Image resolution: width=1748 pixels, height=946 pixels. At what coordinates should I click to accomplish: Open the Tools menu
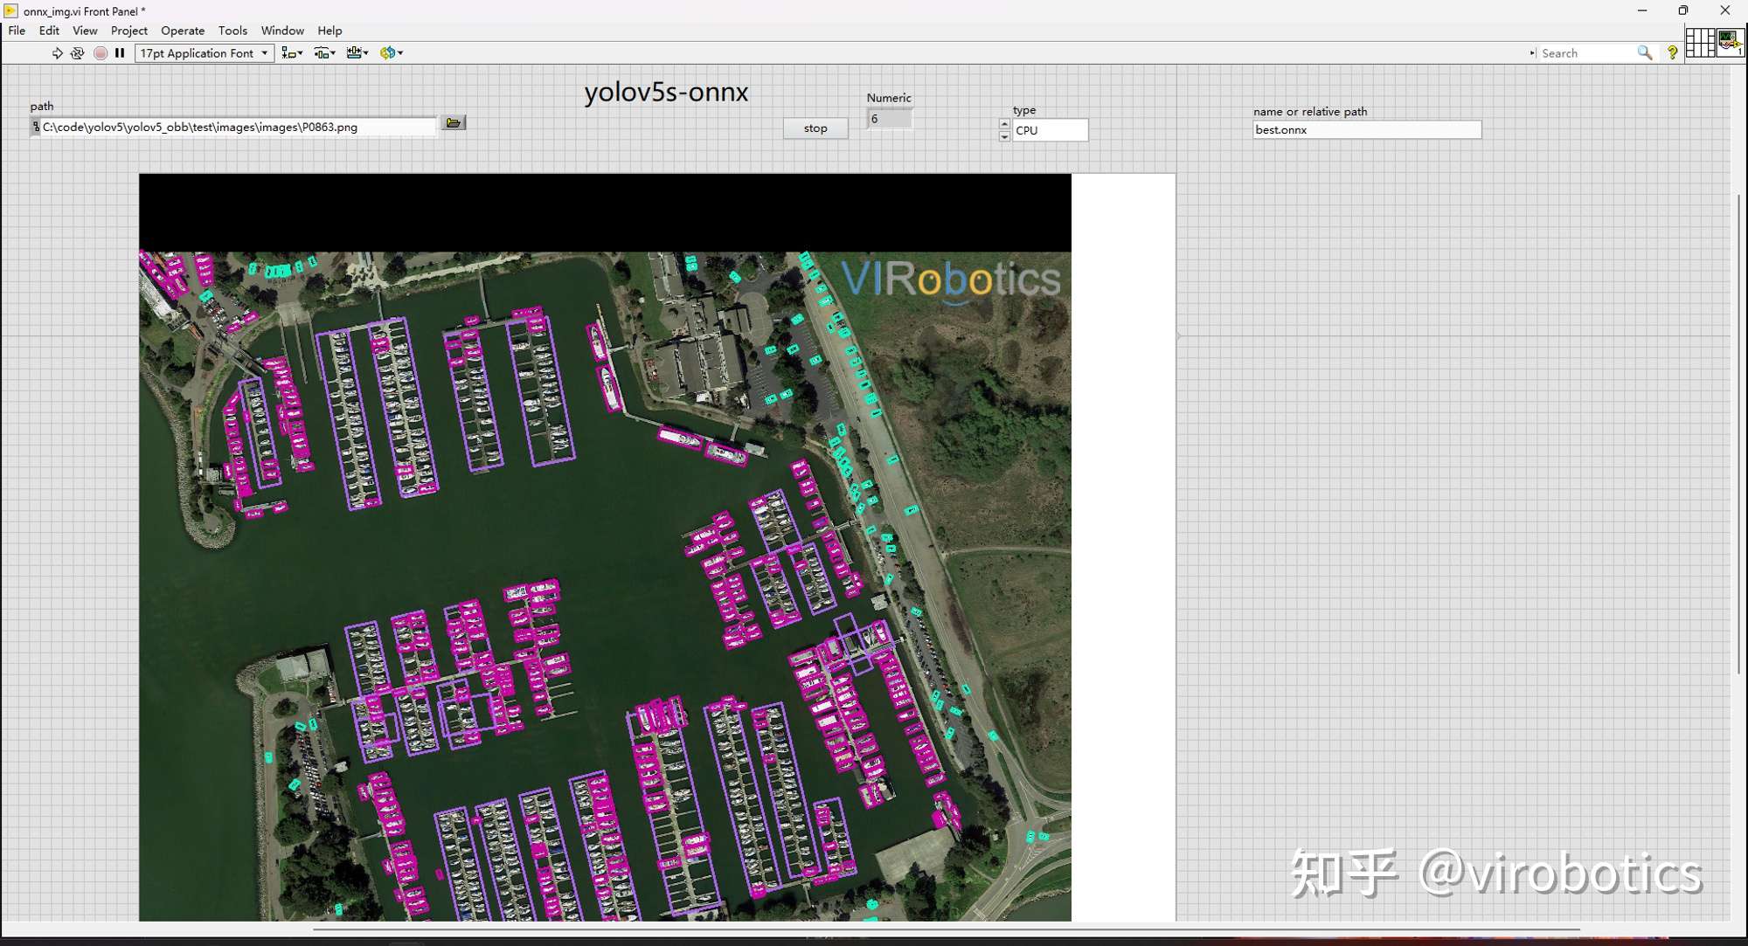(x=232, y=31)
